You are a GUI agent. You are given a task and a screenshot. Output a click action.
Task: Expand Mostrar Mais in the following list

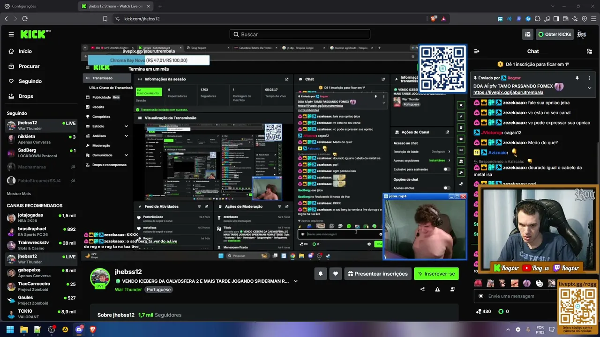coord(19,194)
